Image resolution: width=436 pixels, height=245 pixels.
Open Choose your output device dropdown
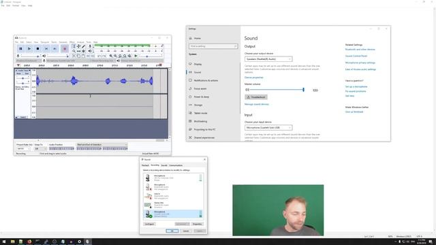coord(268,59)
